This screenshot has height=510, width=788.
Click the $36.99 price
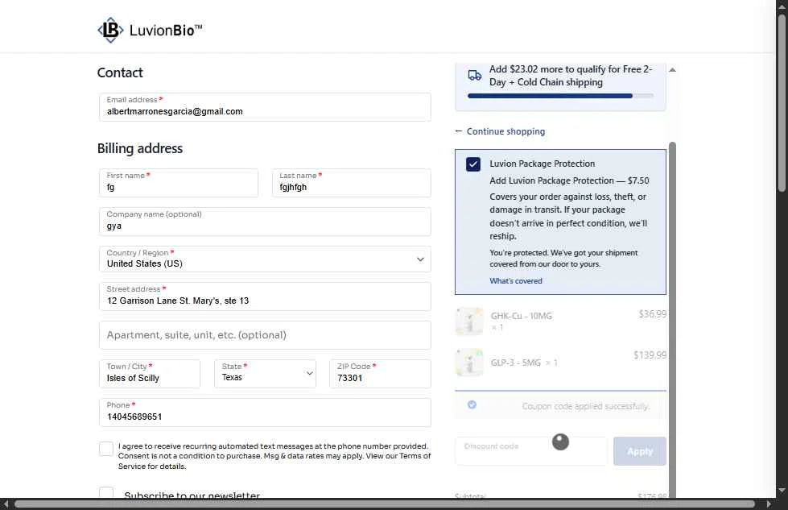(652, 314)
